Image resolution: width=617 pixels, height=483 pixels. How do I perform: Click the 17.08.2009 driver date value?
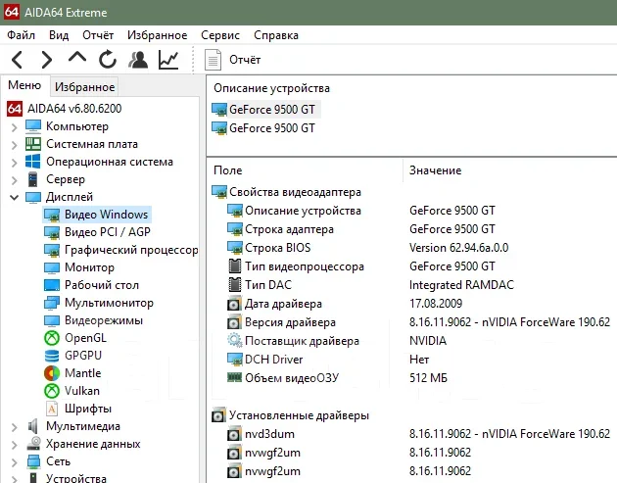tap(436, 304)
